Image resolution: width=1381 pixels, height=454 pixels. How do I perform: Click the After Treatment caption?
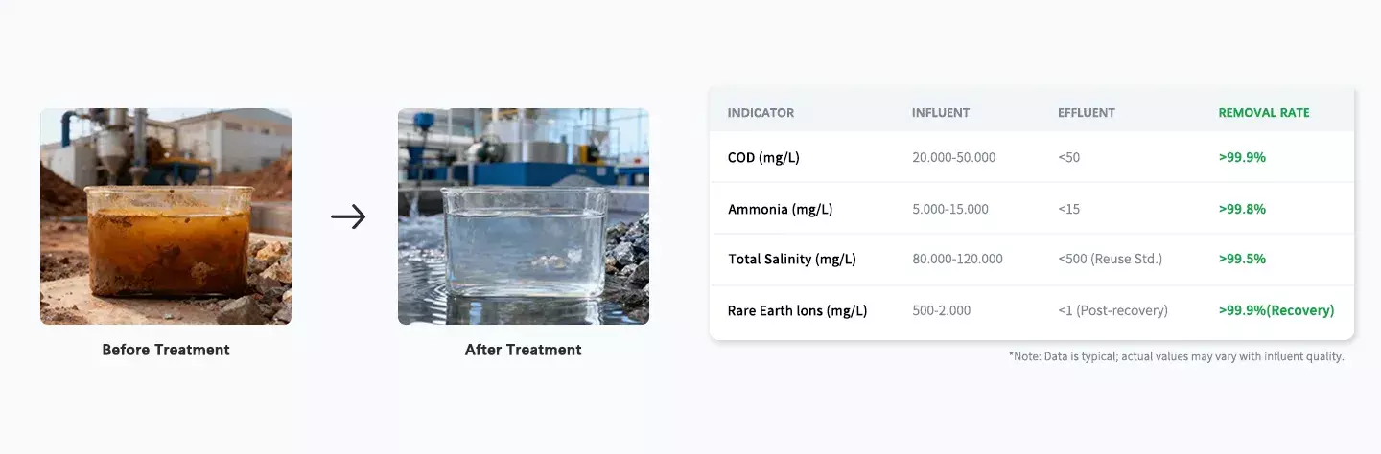[x=524, y=350]
